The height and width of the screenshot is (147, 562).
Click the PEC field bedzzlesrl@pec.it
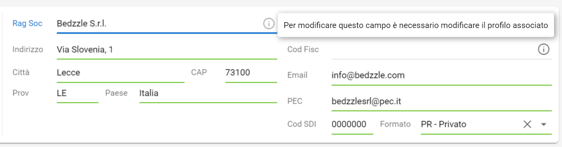(x=441, y=101)
